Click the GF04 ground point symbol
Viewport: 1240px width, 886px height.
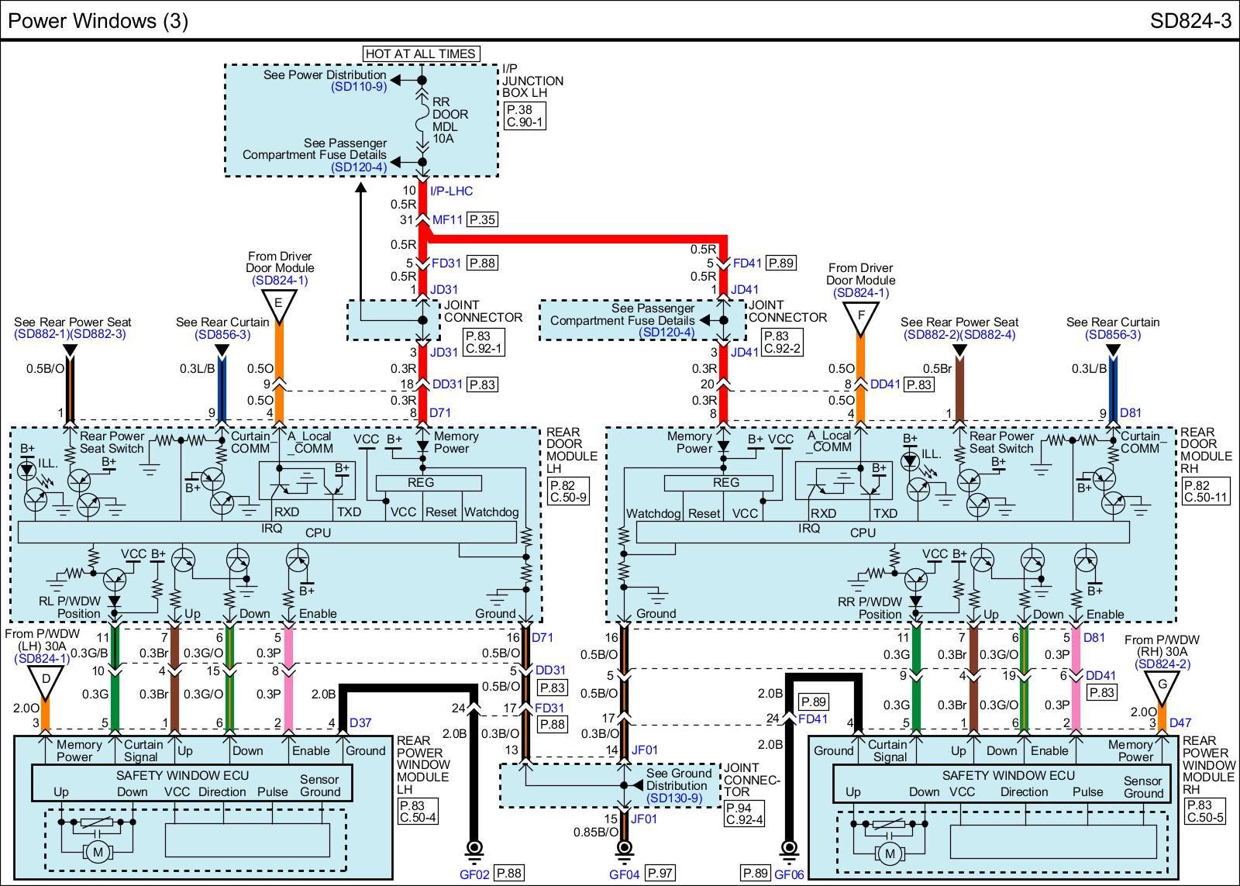coord(623,849)
